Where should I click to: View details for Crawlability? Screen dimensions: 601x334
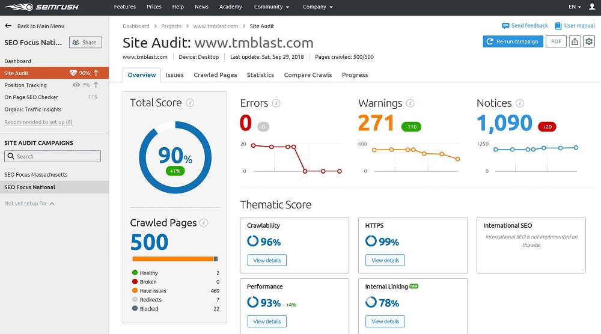tap(267, 260)
